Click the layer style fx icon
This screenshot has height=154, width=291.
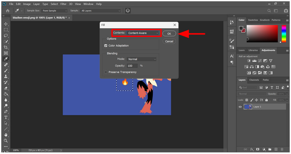click(x=252, y=149)
